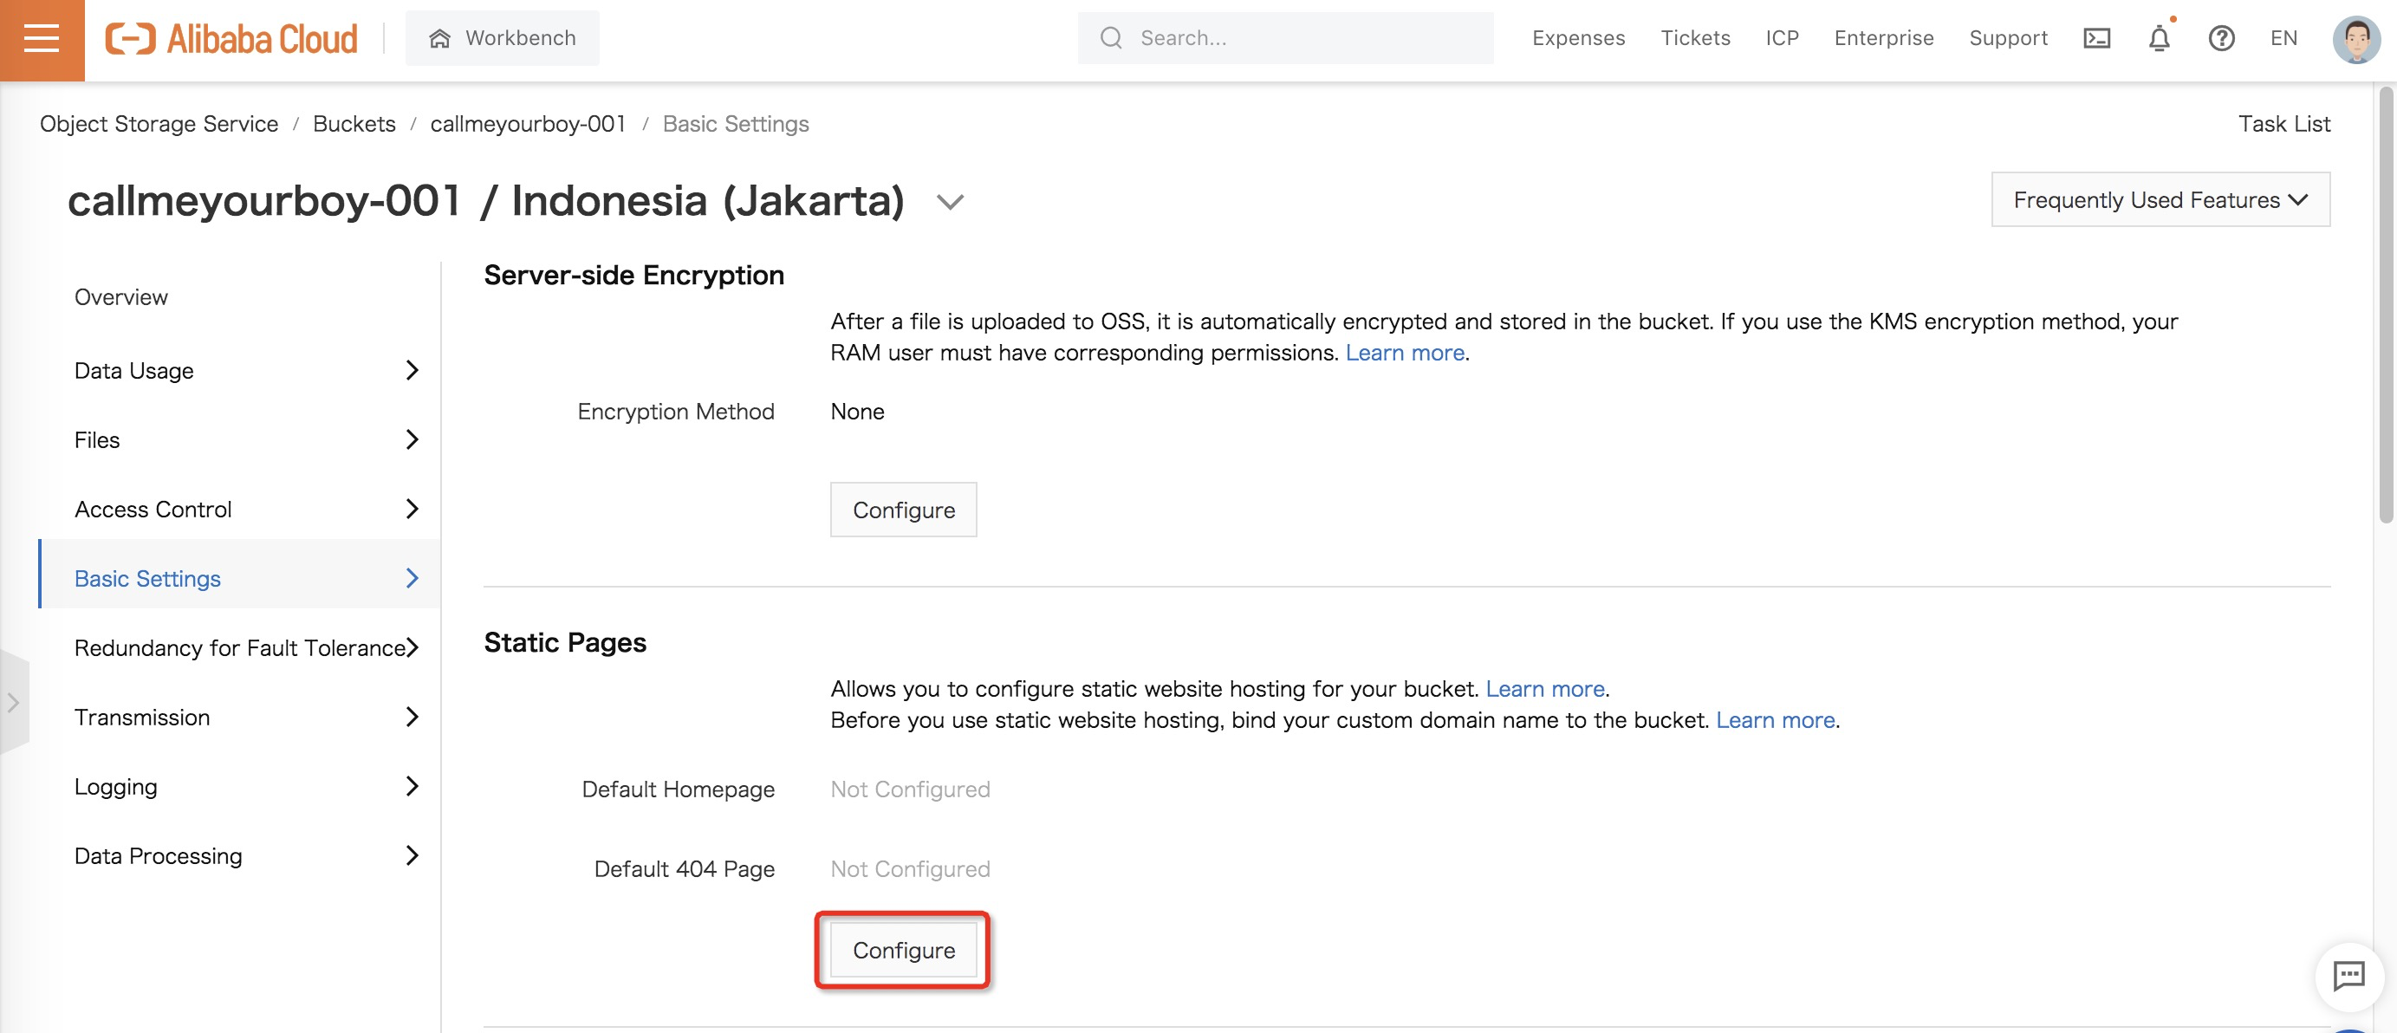Viewport: 2397px width, 1033px height.
Task: Open Expenses in the top menu
Action: coord(1578,38)
